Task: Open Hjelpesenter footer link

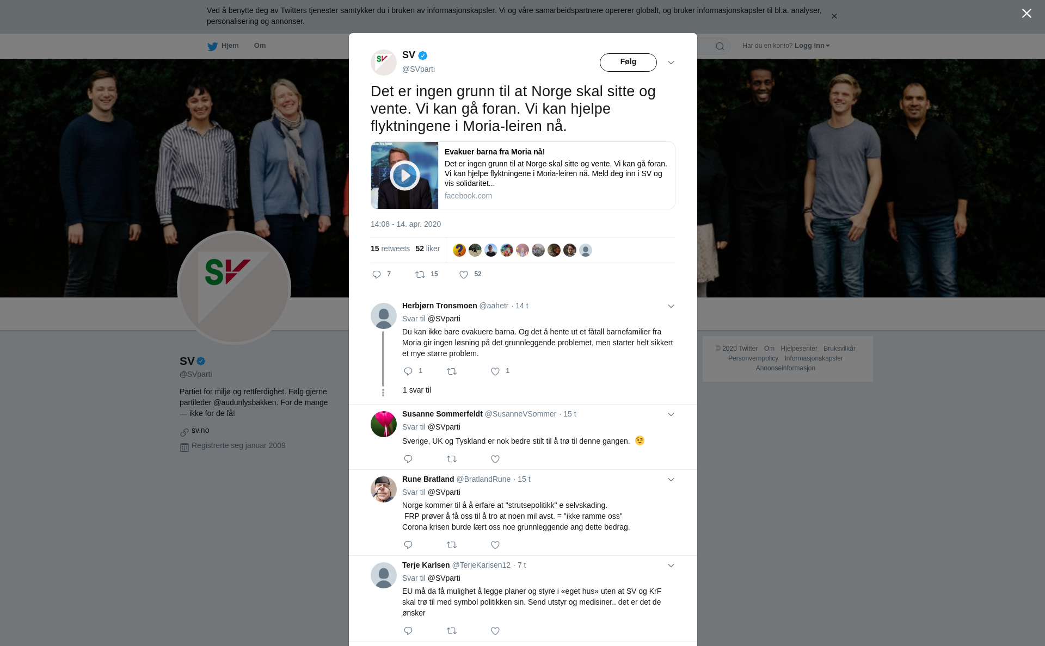Action: click(x=798, y=349)
